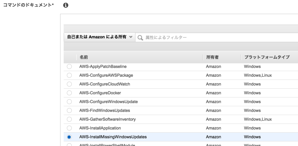Viewport: 298px width, 146px height.
Task: Select AWS-ConfigureWindowsUpdate radio button
Action: click(69, 102)
